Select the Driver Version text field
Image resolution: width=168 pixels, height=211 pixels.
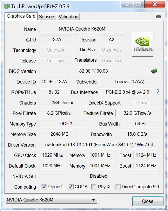(99, 145)
